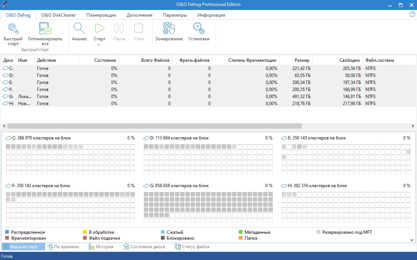The image size is (417, 260).
Task: Click Оптимизировать все icon
Action: click(x=45, y=28)
